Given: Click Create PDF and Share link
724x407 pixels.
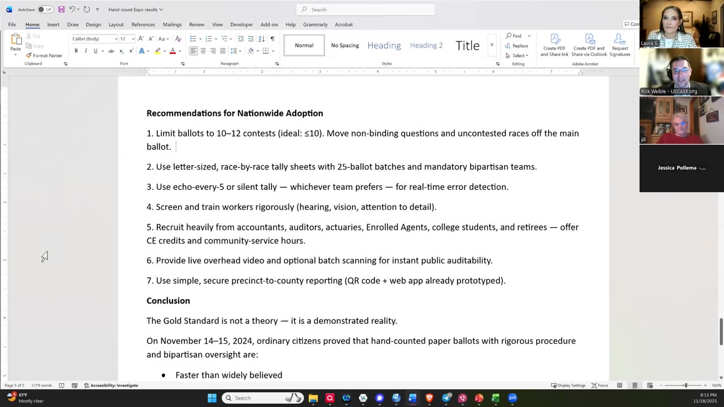Looking at the screenshot, I should (554, 45).
